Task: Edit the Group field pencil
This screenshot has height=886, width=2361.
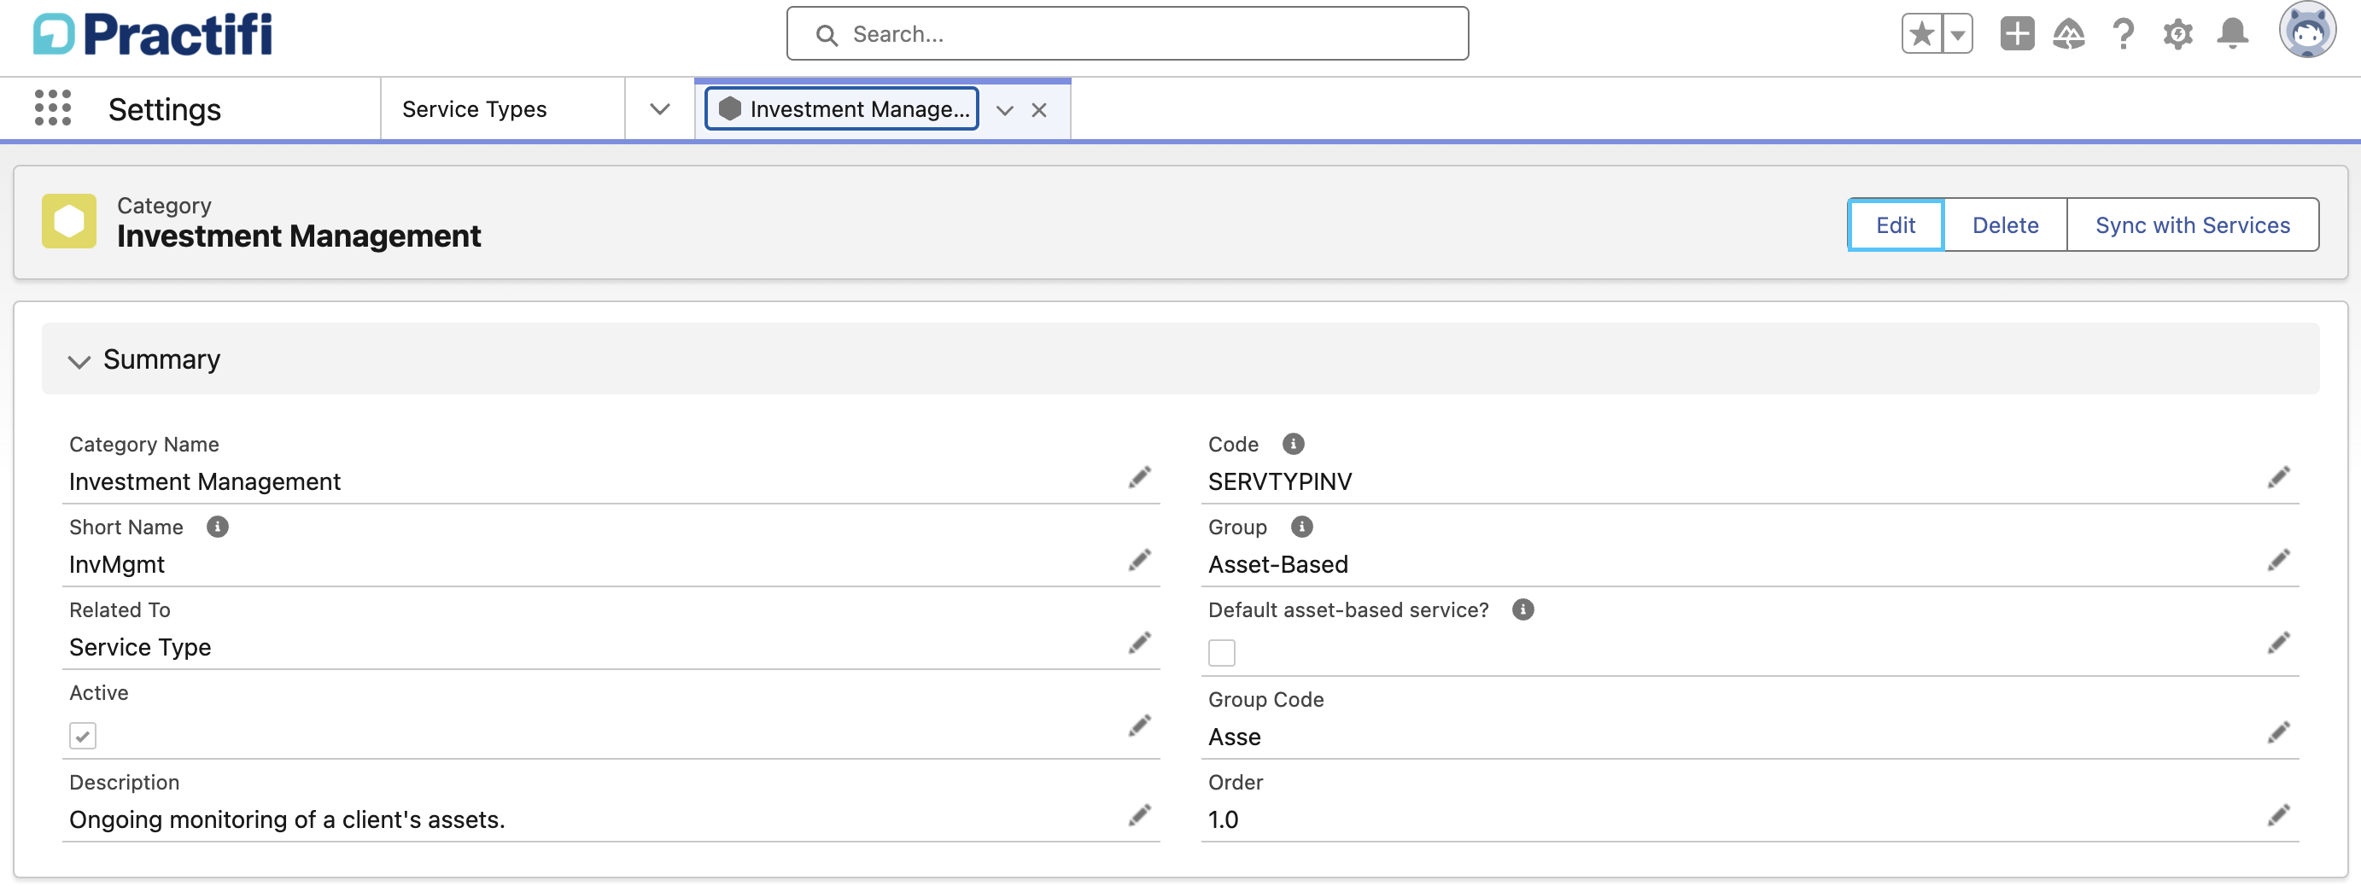Action: click(2277, 560)
